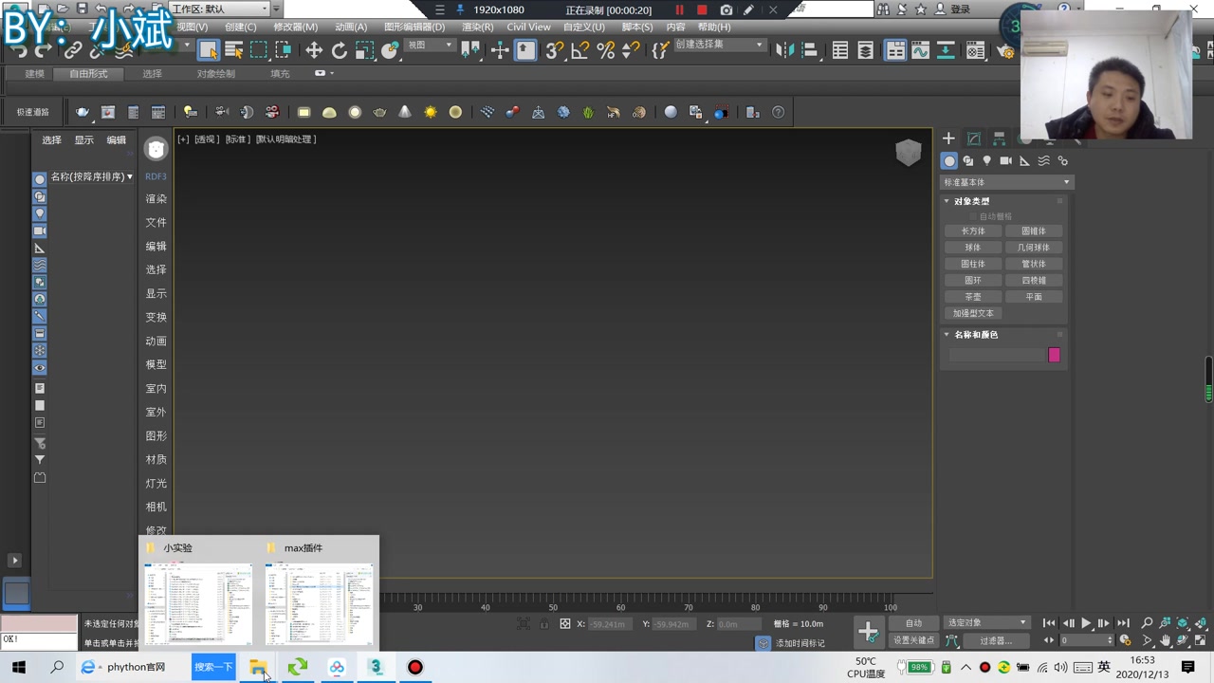Open the 创建(C) menu
The width and height of the screenshot is (1214, 683).
(x=240, y=27)
